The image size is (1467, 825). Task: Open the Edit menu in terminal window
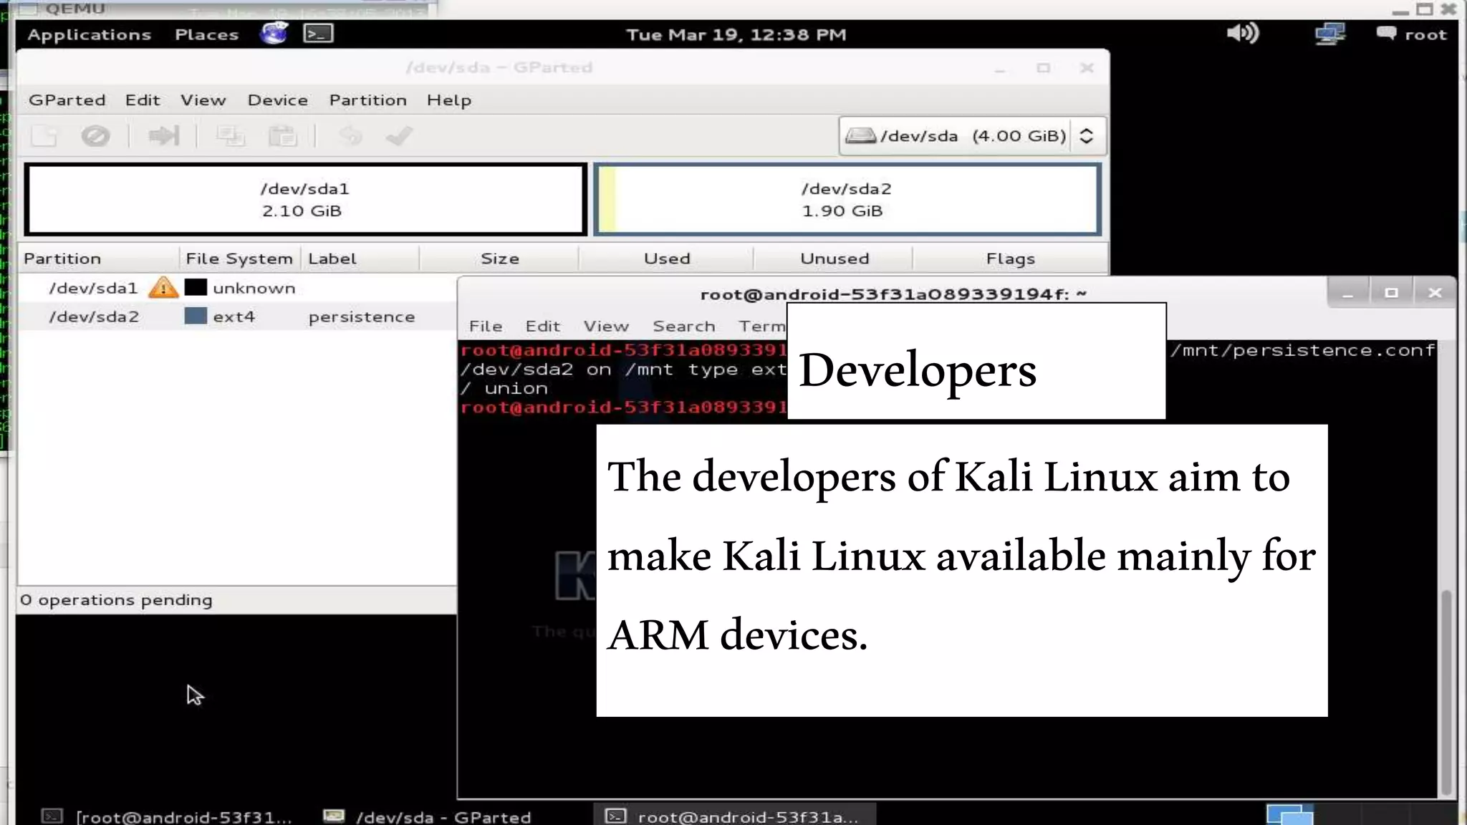[542, 327]
